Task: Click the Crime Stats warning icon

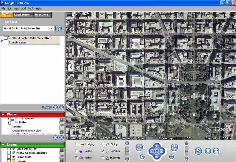Action: (14, 157)
